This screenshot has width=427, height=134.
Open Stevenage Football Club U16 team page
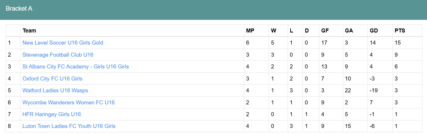(58, 55)
